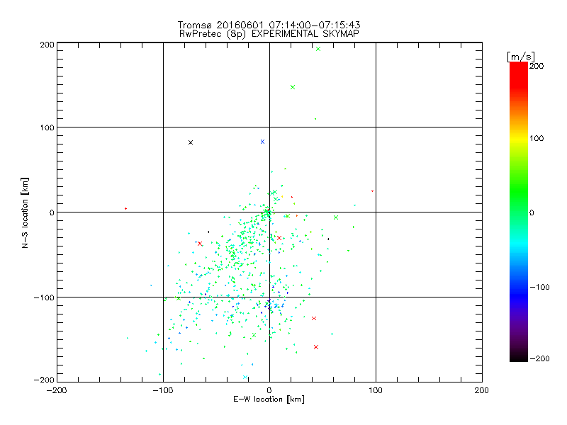Select the black x marker in upper-left quadrant
Image resolution: width=567 pixels, height=425 pixels.
191,142
